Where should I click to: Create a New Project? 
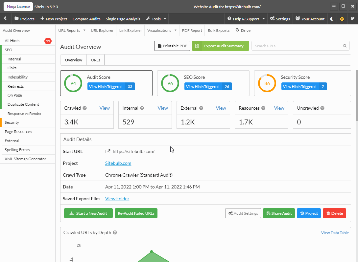pyautogui.click(x=54, y=19)
